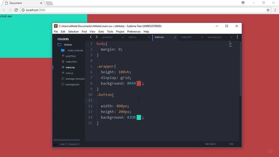Open the tab overflow three-dots menu
The image size is (279, 157).
[x=237, y=37]
